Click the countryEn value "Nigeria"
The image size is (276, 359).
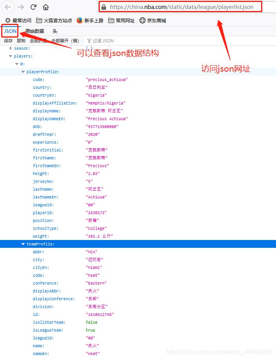pos(96,95)
